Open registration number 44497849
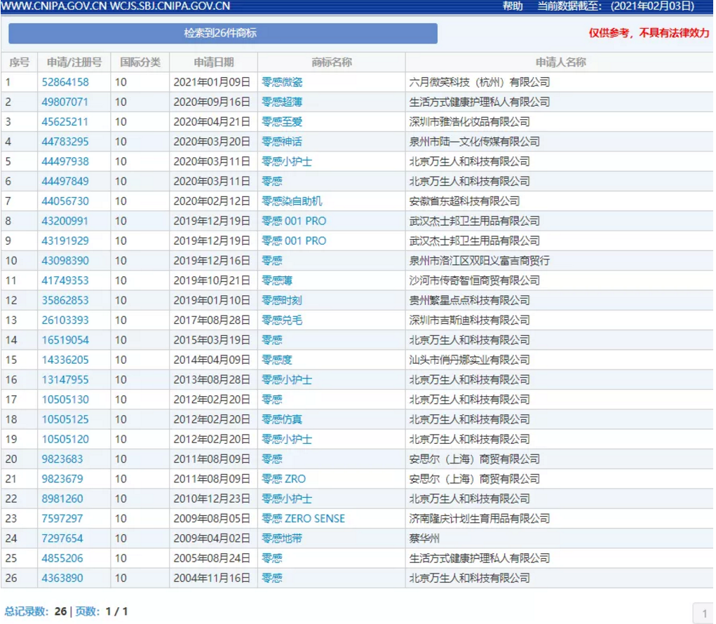 [65, 181]
